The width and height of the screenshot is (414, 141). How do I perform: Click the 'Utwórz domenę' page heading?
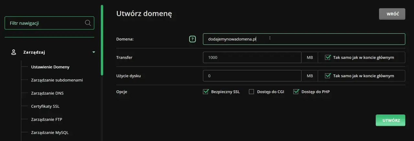pos(144,14)
